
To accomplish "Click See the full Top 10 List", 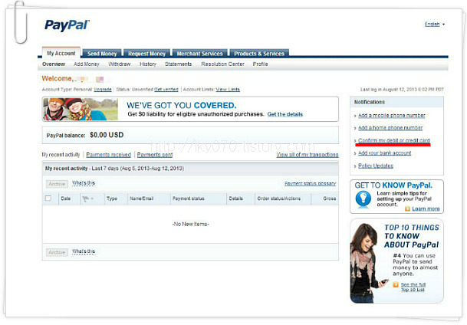I will click(x=413, y=287).
